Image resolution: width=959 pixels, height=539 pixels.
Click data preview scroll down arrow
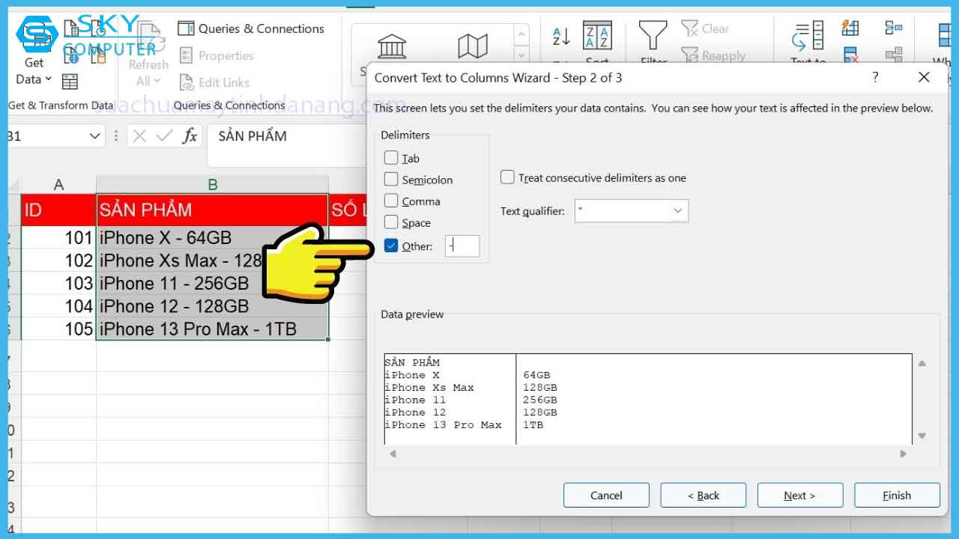click(922, 436)
